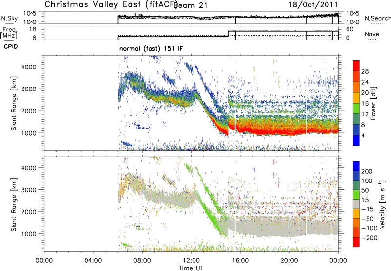The image size is (391, 271).
Task: Click the "4" label on the Power scale
Action: pyautogui.click(x=363, y=135)
